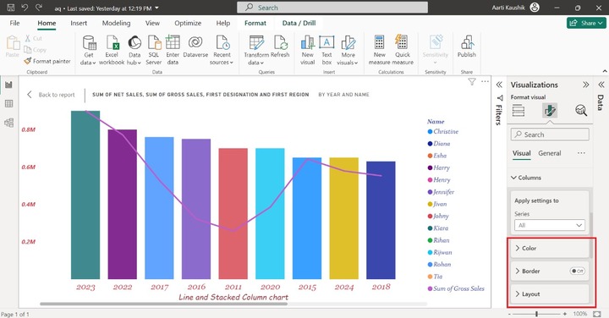Click the Save icon in title bar

tap(11, 8)
